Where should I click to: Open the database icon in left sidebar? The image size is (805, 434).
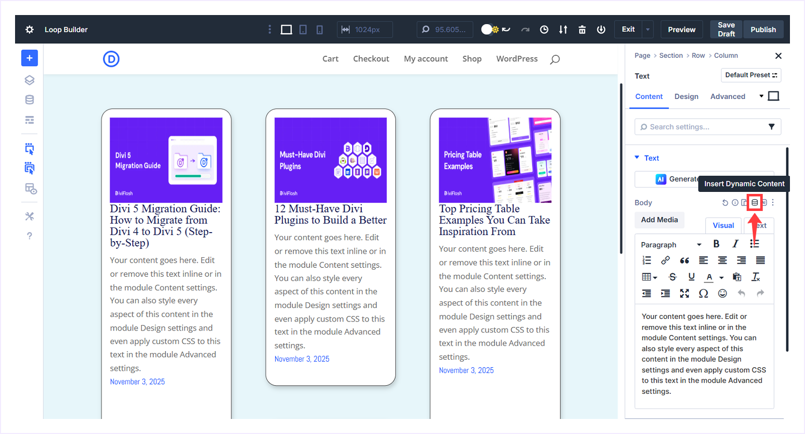coord(30,99)
